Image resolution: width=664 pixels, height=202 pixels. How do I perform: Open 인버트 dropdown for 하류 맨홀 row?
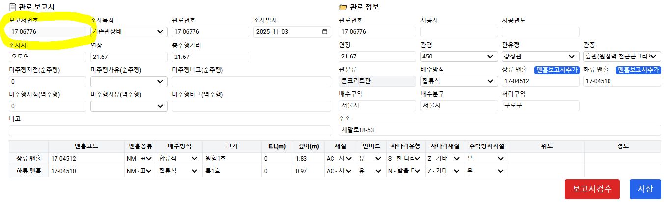point(370,171)
